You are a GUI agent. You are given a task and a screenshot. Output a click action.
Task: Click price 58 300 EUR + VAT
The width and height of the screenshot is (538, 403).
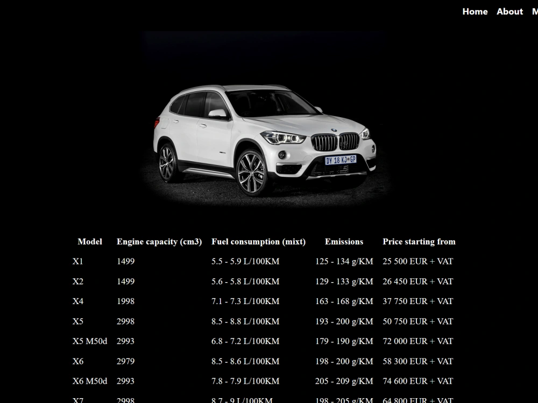(418, 361)
